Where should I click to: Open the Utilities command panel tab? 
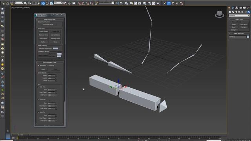pos(248,8)
